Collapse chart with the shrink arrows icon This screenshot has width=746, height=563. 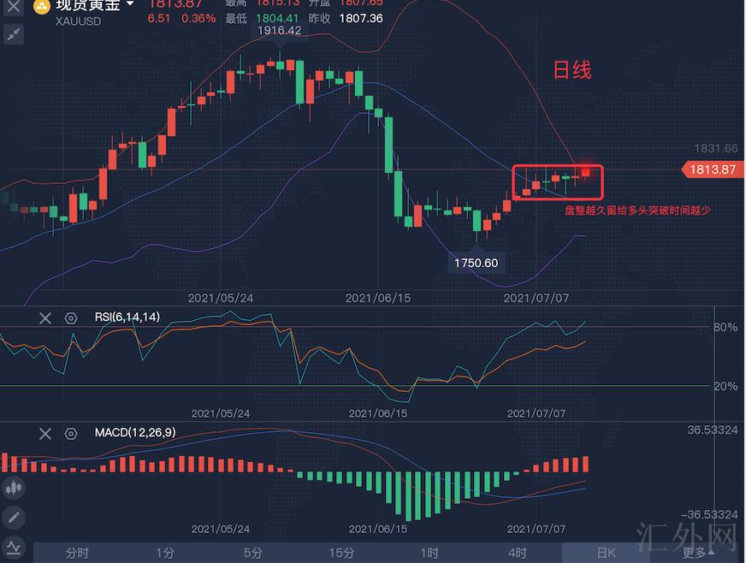14,34
